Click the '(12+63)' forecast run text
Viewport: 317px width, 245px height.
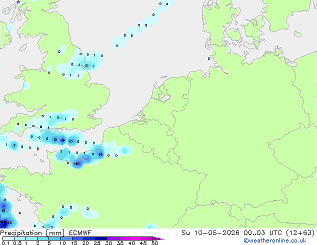pos(300,233)
